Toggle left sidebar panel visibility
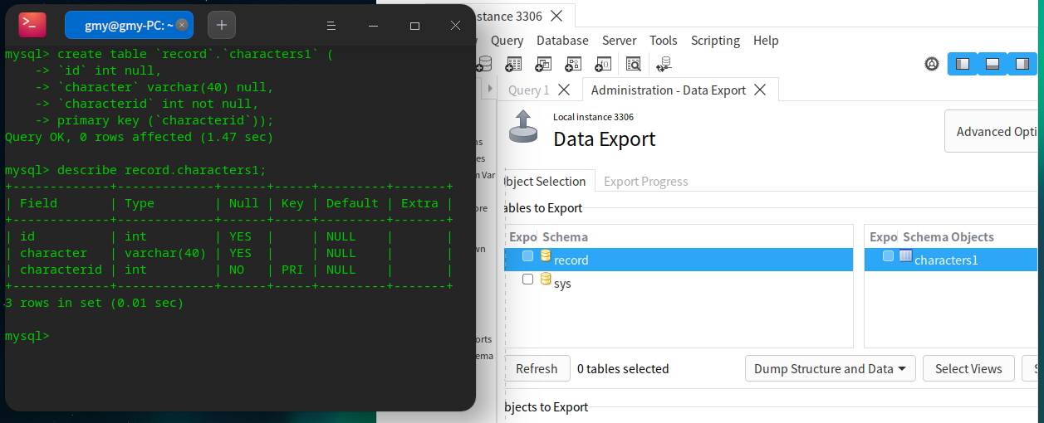Screen dimensions: 1044x423 pyautogui.click(x=963, y=64)
